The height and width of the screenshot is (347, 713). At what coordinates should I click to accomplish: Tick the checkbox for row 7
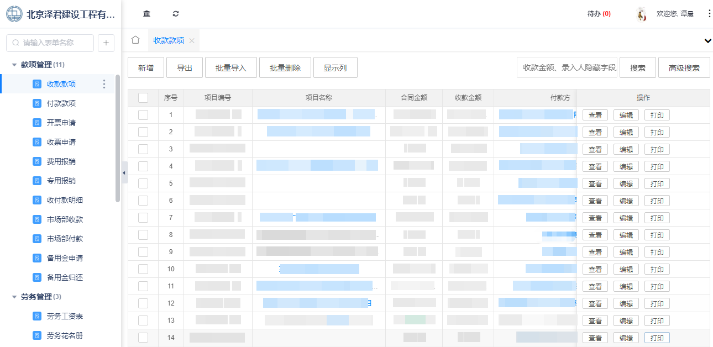[143, 218]
